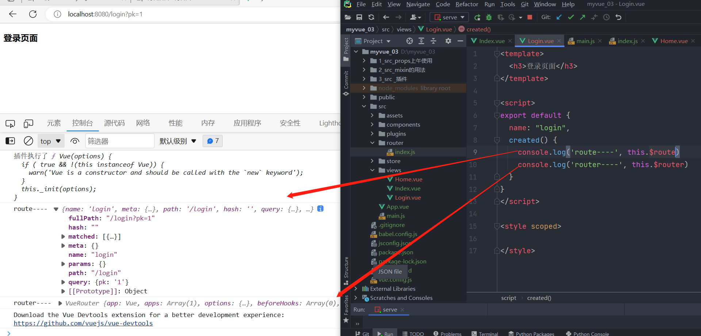Click the Git rollback undo icon
Image resolution: width=701 pixels, height=336 pixels.
pos(618,17)
